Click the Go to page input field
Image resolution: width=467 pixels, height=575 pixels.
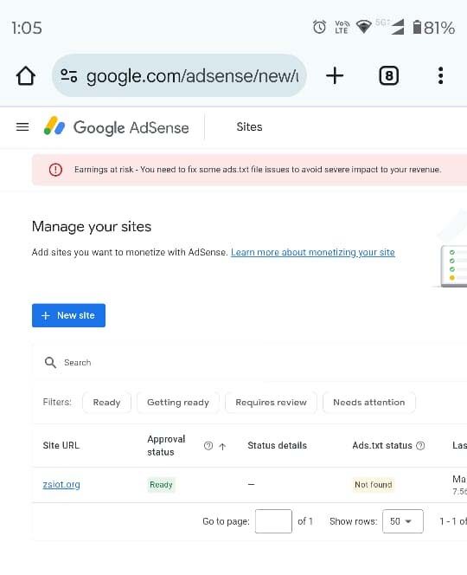[273, 521]
